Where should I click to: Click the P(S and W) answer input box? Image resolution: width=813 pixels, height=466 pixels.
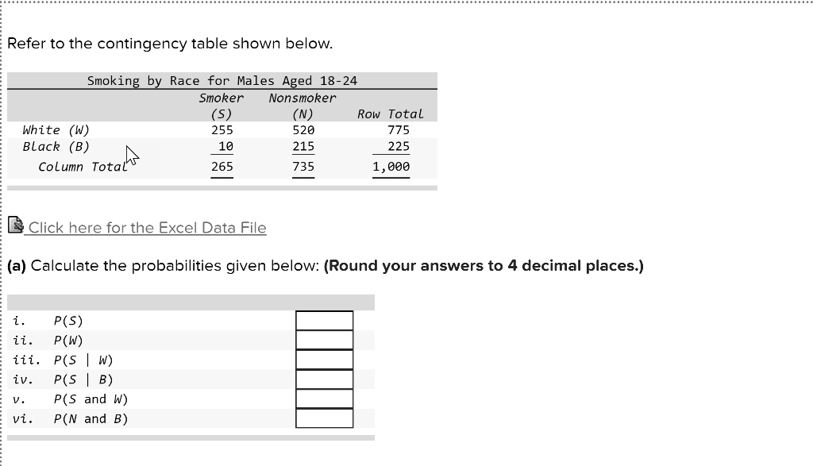[324, 399]
